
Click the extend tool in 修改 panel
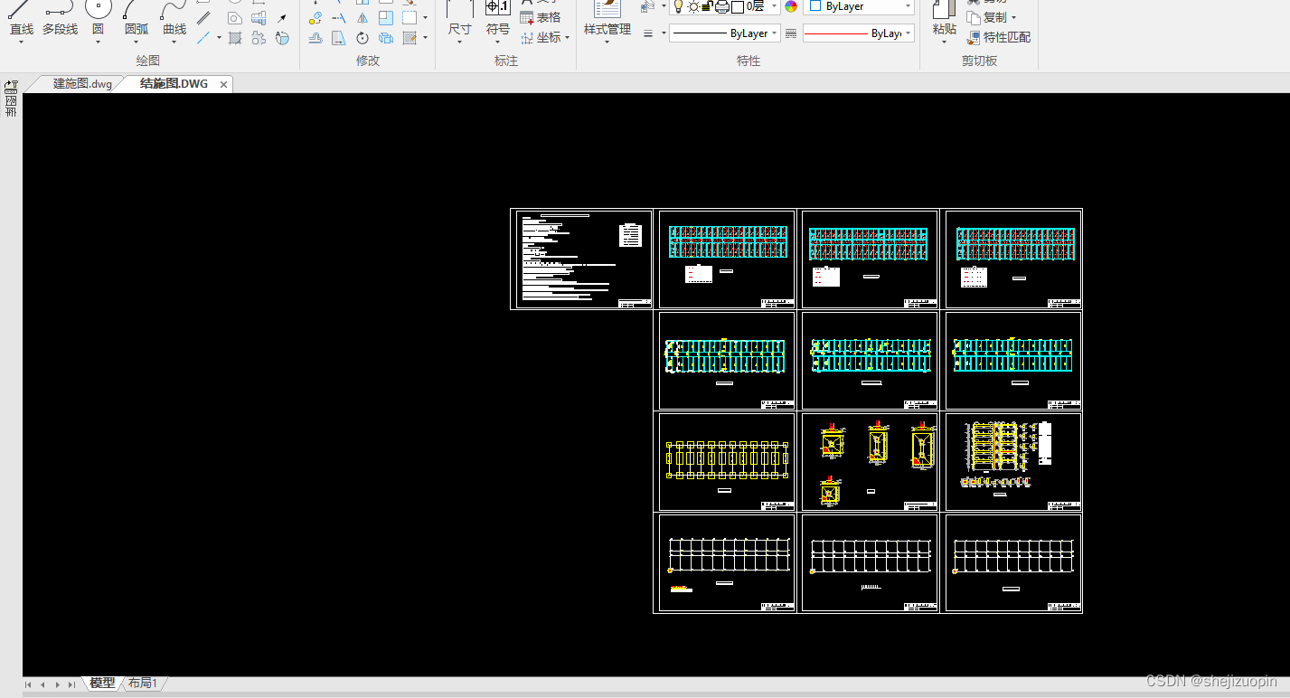click(338, 18)
